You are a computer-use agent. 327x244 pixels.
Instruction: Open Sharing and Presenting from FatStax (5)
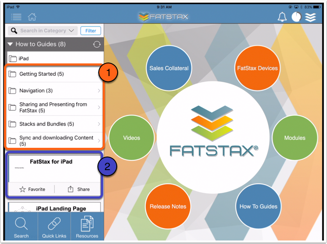[x=54, y=107]
